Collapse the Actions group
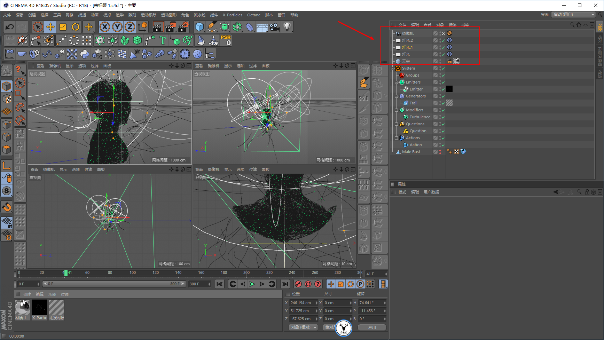 (x=397, y=138)
